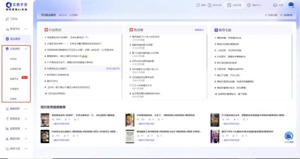Select the 热点推荐 sidebar icon
Image resolution: width=300 pixels, height=159 pixels.
click(7, 39)
